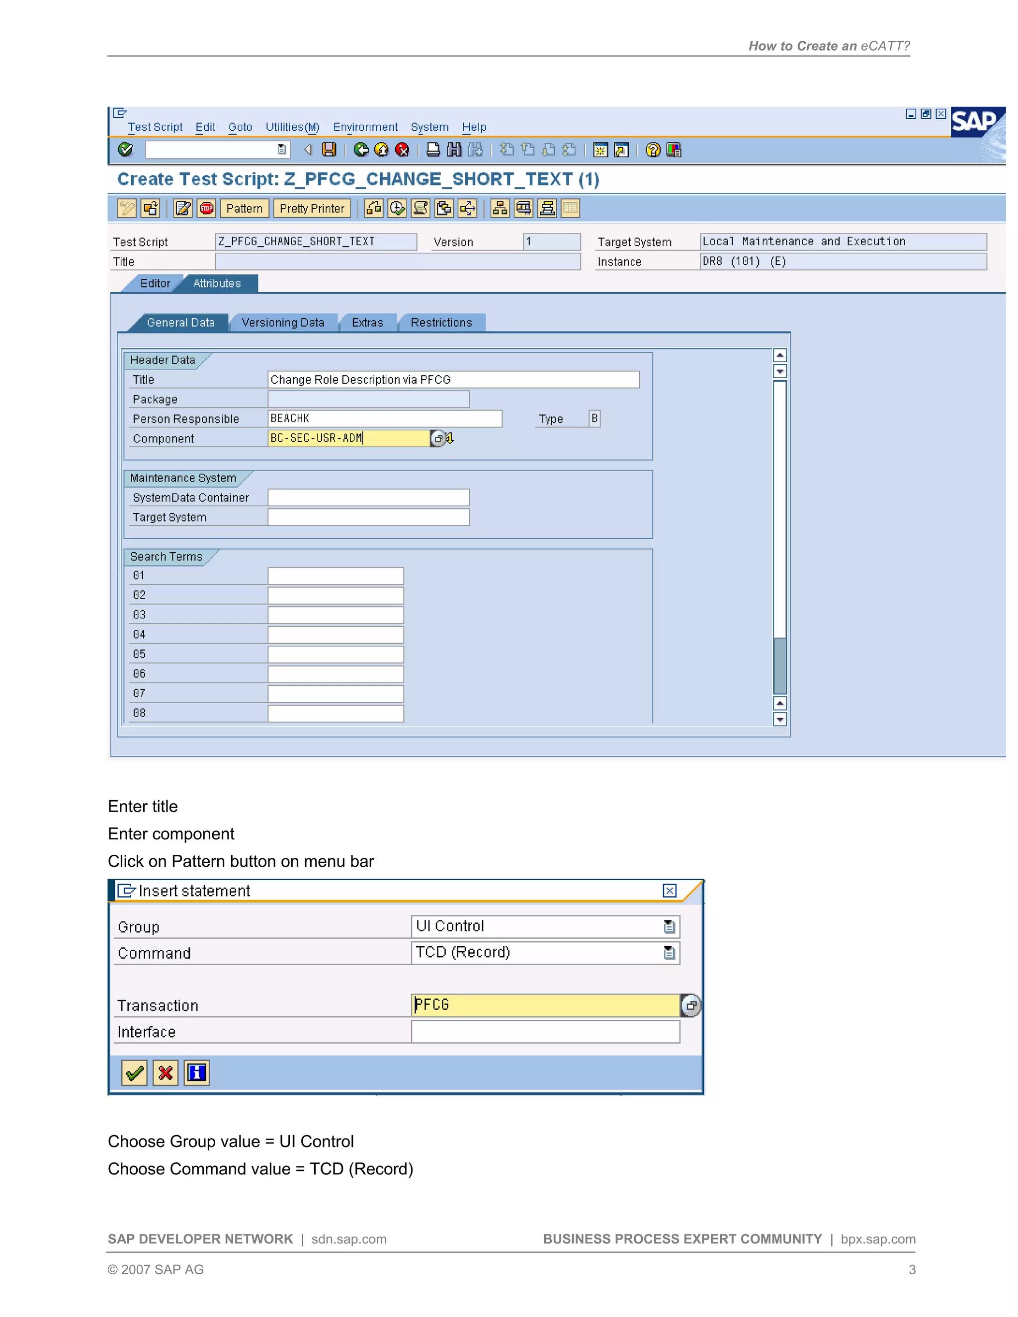Close the Insert statement dialog

(670, 891)
